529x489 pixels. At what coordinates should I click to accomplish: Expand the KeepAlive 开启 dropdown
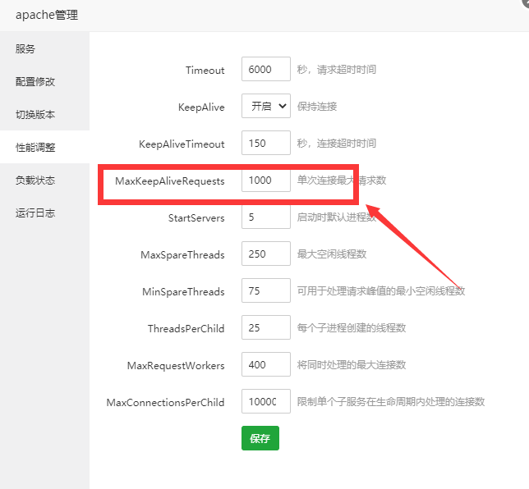point(265,107)
